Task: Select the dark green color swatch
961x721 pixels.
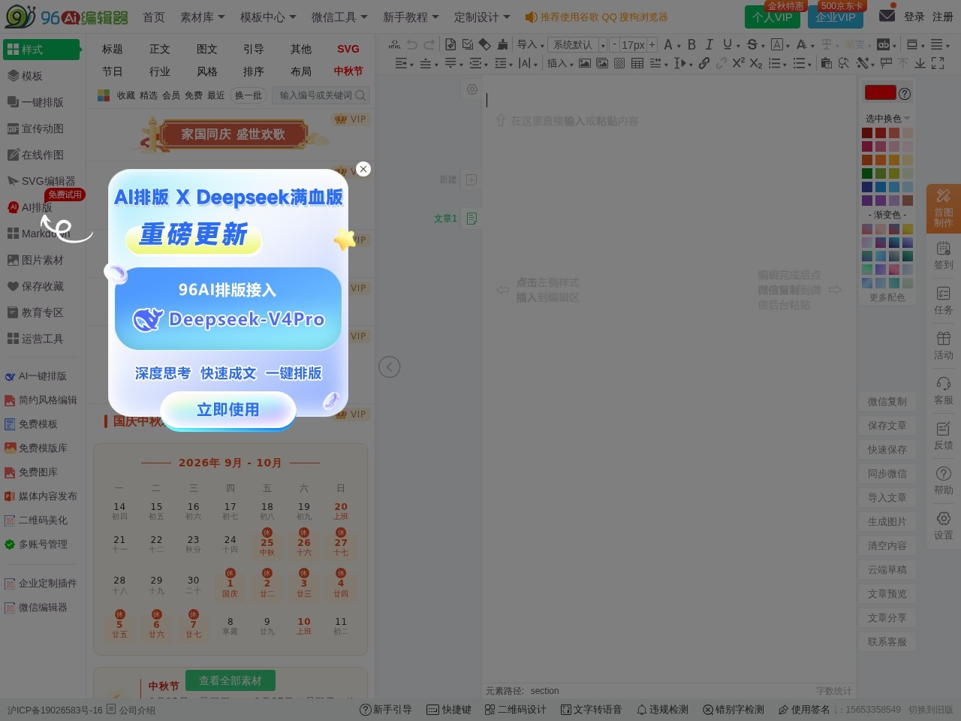Action: (867, 173)
